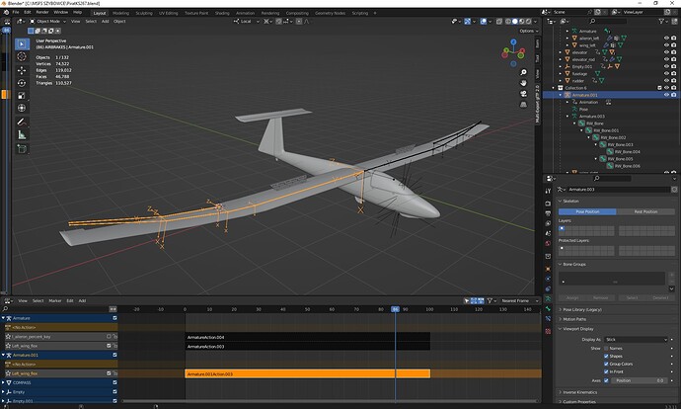Select RW_Bone.004 in the outliner
This screenshot has height=409, width=681.
[x=627, y=152]
